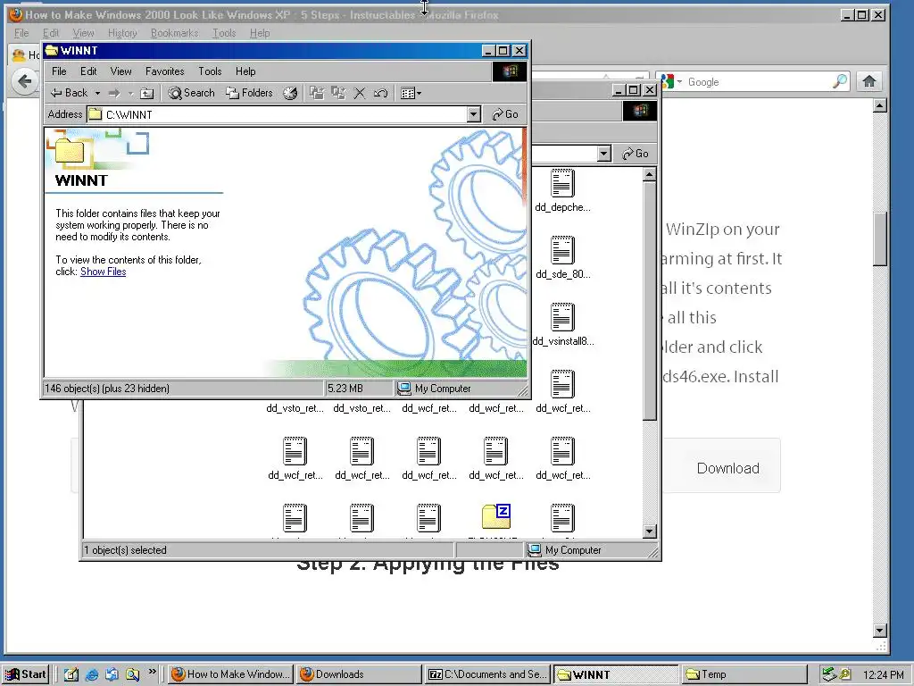Expand the C:\WINNT address bar dropdown
Viewport: 914px width, 686px height.
[x=474, y=114]
